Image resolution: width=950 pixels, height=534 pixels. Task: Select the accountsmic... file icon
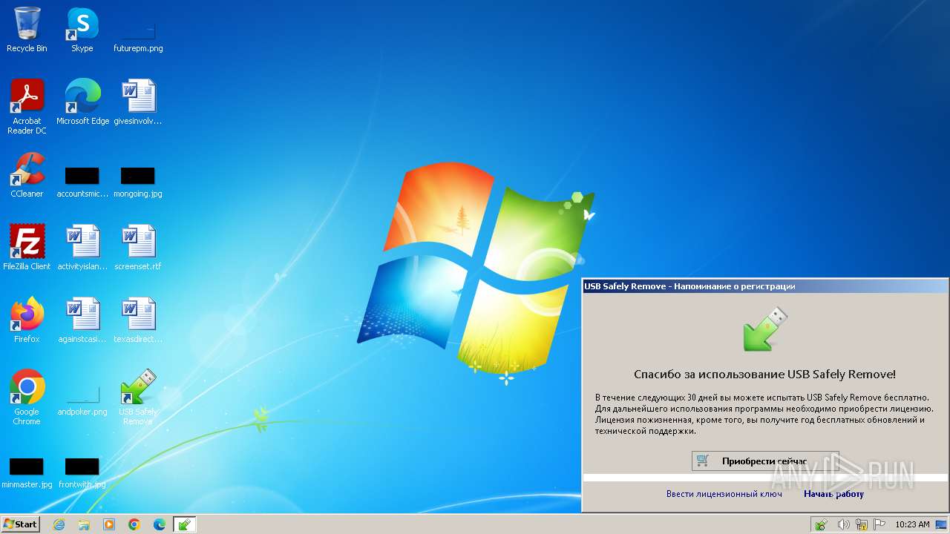tap(82, 182)
